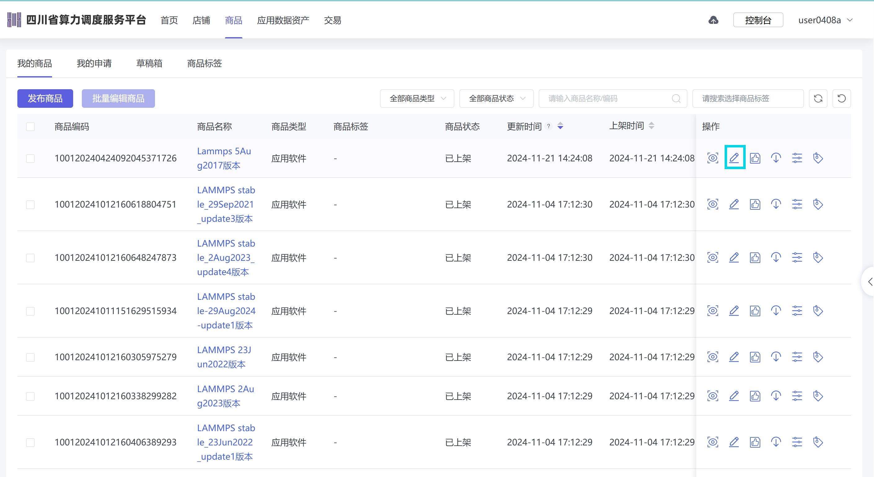The image size is (874, 477).
Task: Open the 请搜索选择商品标签 tag selector
Action: (x=748, y=98)
